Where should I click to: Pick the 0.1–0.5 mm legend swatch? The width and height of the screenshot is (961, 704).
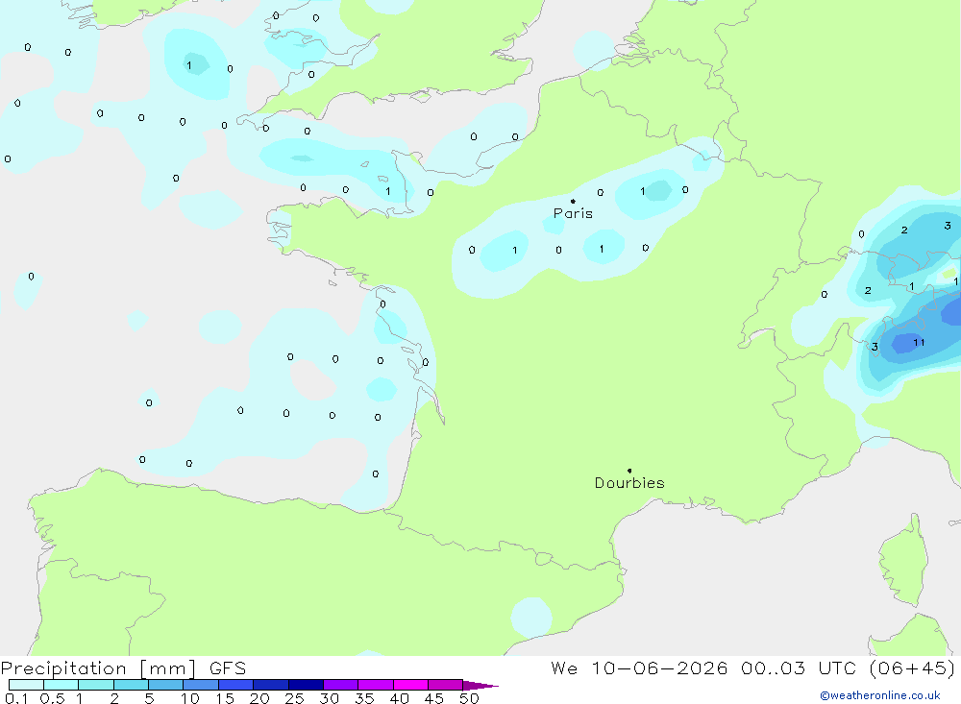(x=26, y=685)
